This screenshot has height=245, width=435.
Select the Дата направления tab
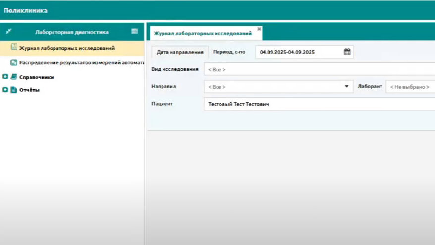pos(180,52)
